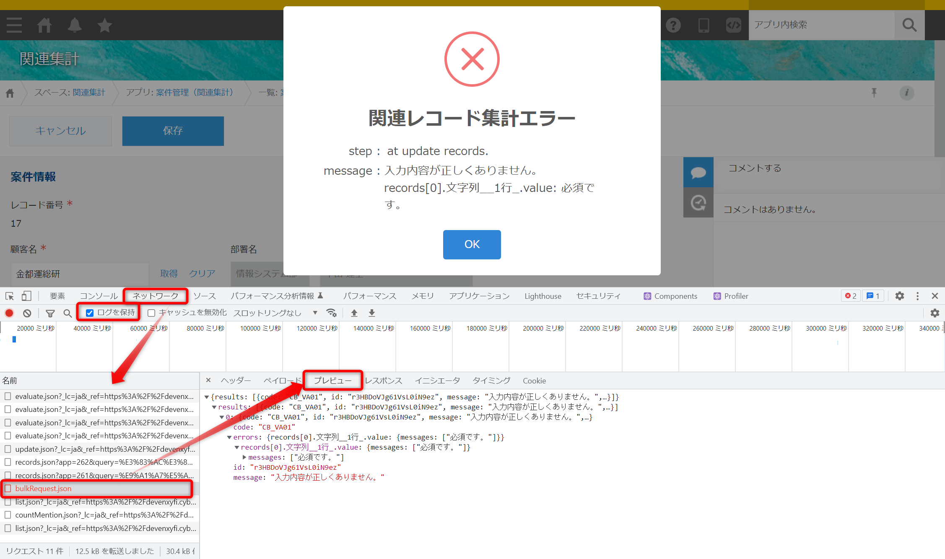Switch to the コンソール tab
Viewport: 945px width, 559px height.
point(99,296)
